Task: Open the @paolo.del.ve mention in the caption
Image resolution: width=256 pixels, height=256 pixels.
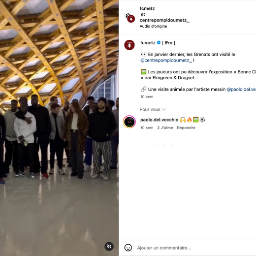Action: coord(241,90)
